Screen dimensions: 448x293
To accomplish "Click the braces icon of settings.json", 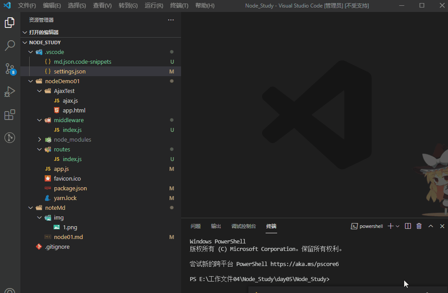I will pos(48,71).
